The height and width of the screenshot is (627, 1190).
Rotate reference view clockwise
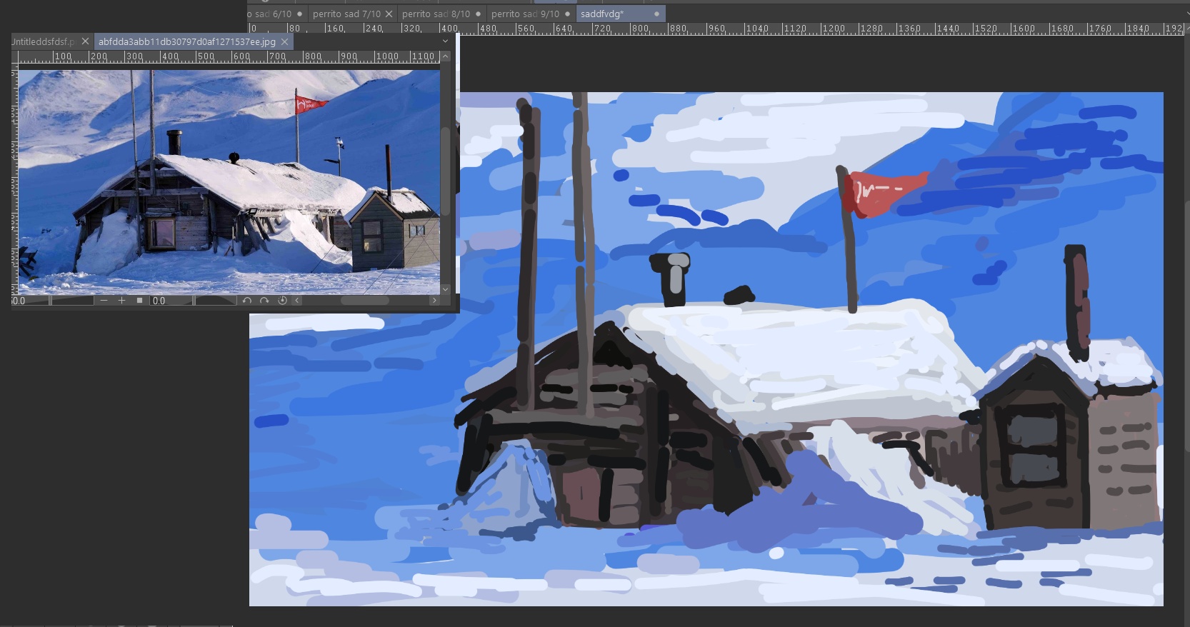click(264, 301)
